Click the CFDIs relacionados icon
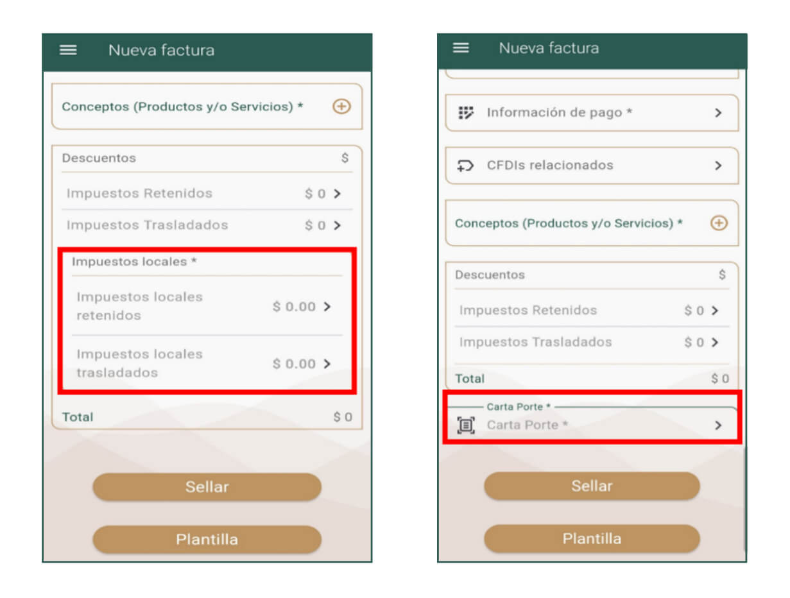 [x=465, y=166]
